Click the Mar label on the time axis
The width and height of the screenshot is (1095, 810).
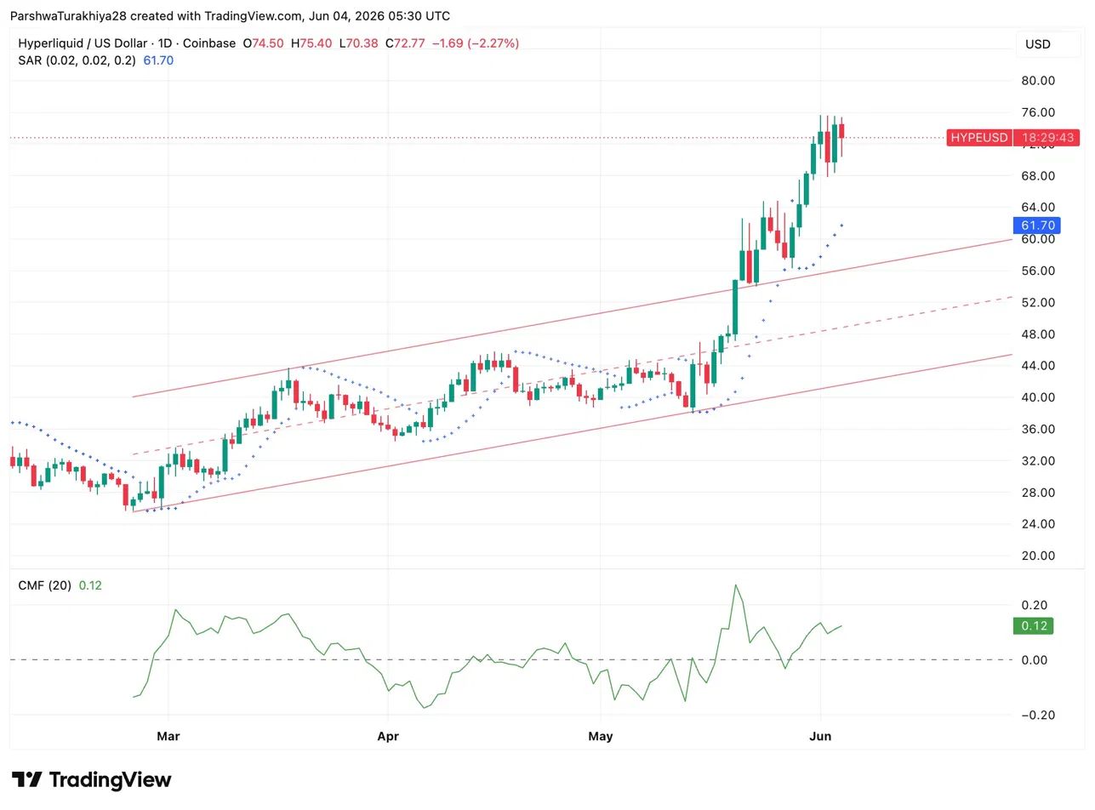(x=168, y=736)
